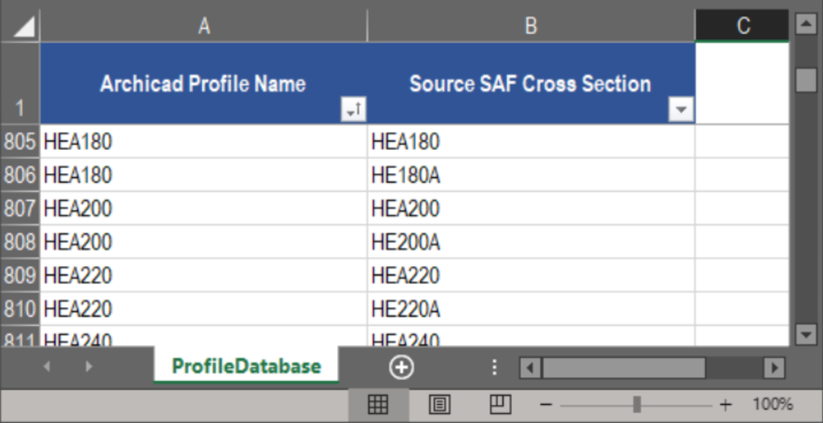Screen dimensions: 823x423
Task: Open Archicad Profile Name sort filter dropdown
Action: coord(353,109)
